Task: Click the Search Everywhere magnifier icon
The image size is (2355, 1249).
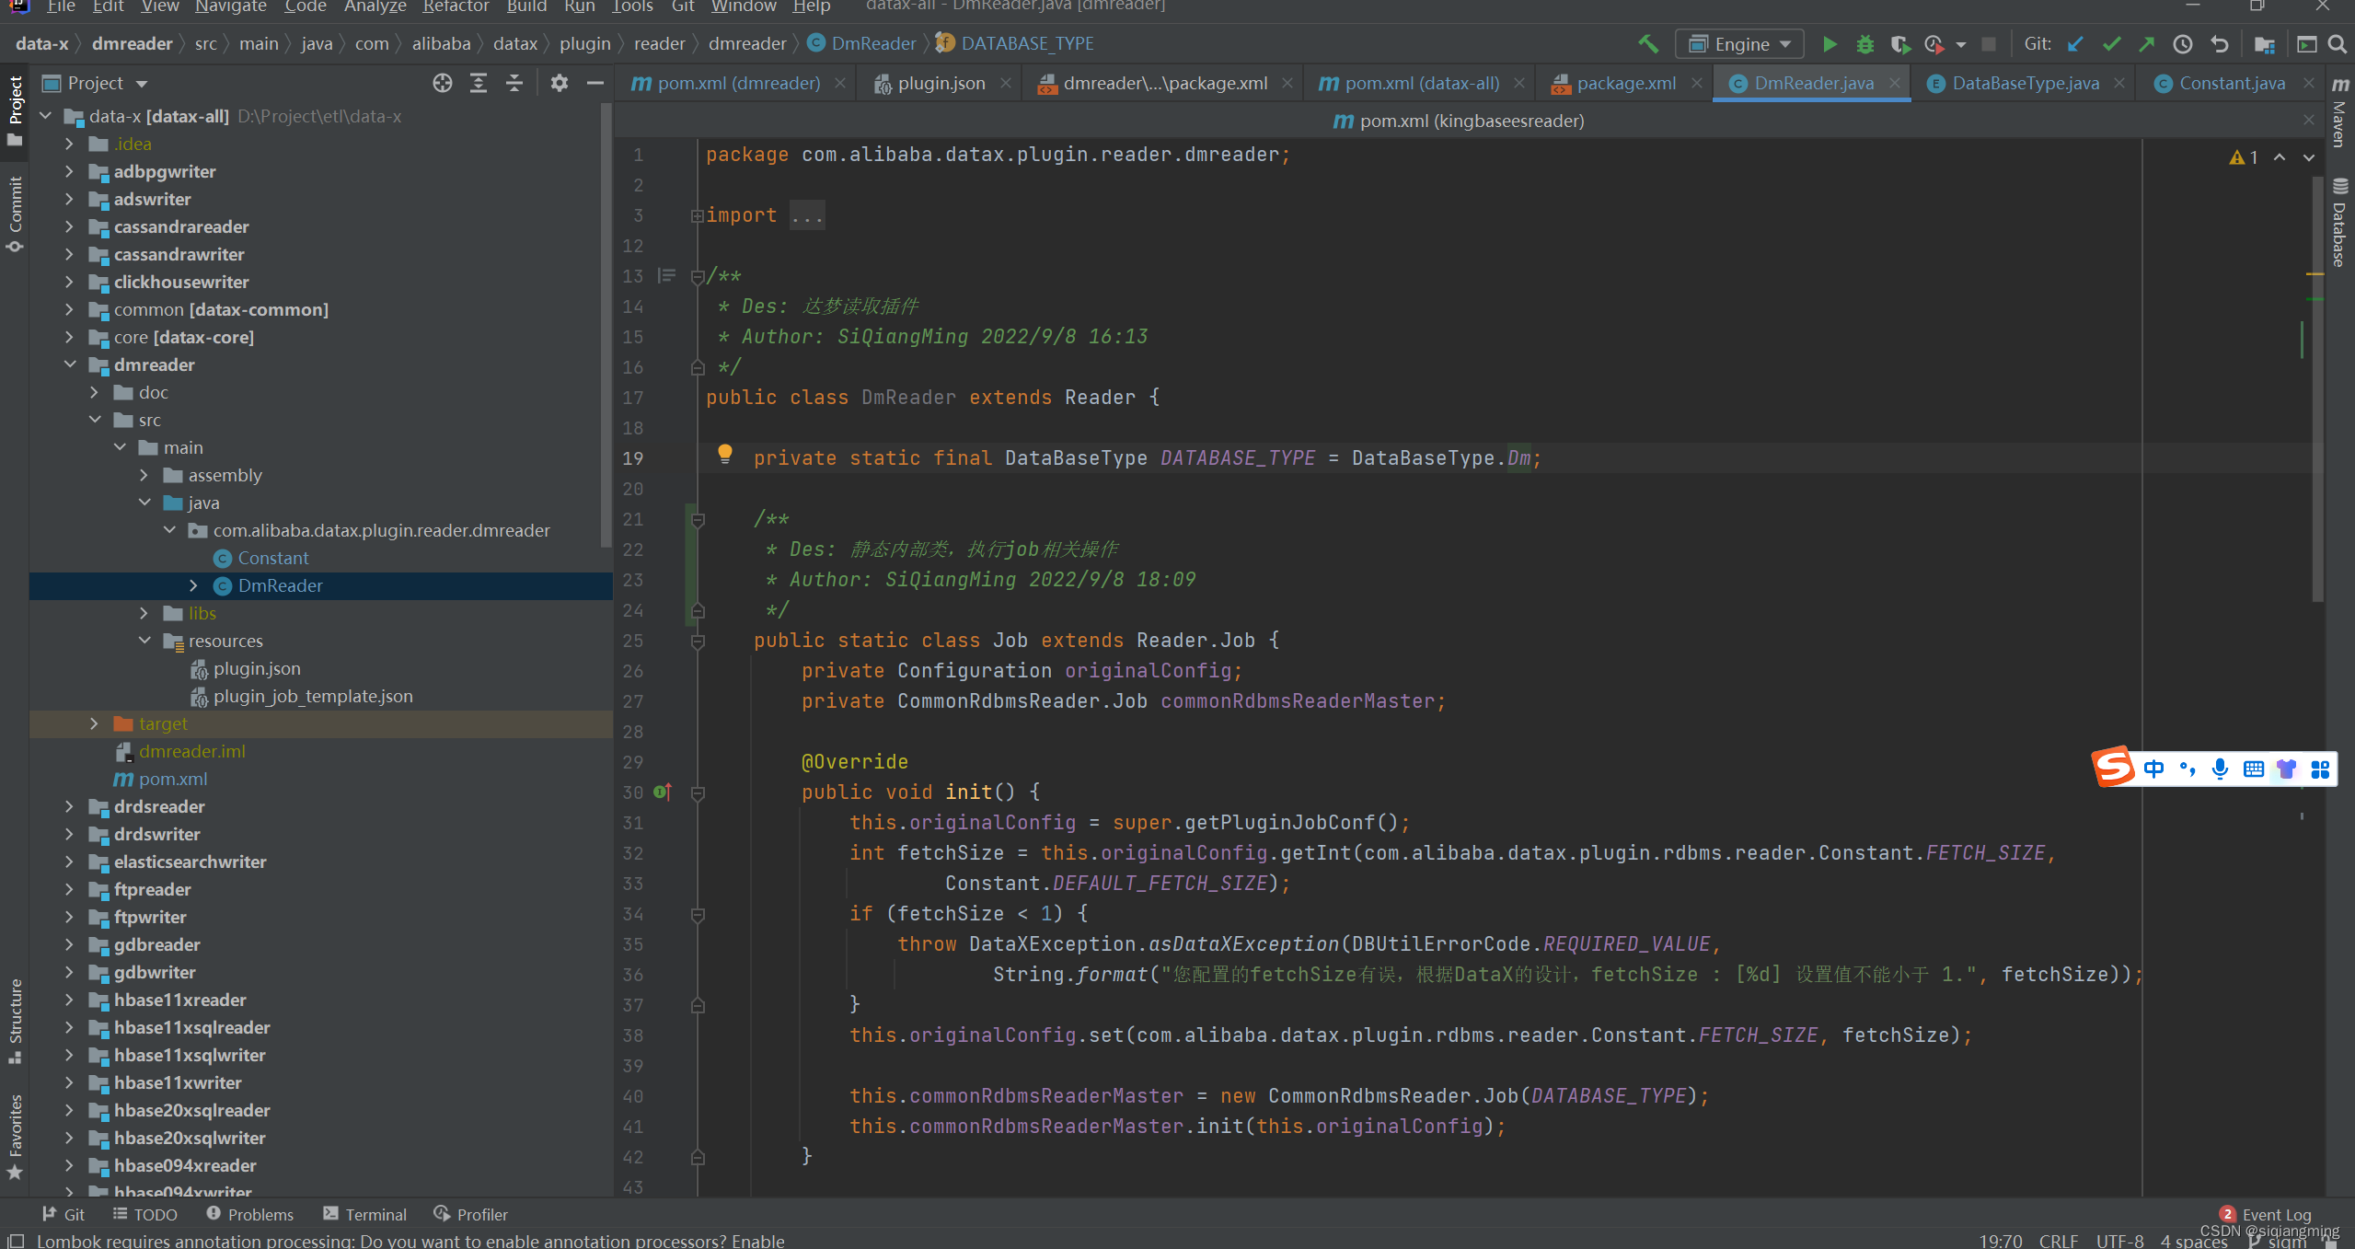Action: pos(2337,44)
